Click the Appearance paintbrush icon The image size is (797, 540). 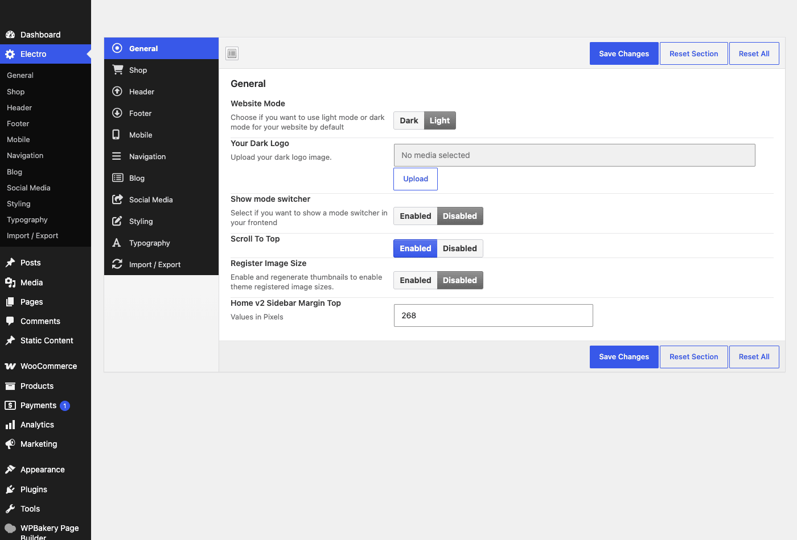click(10, 470)
